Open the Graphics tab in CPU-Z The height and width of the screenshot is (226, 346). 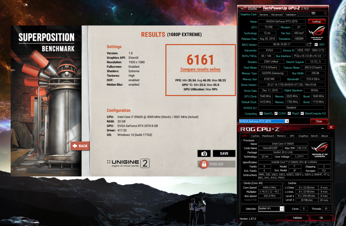pyautogui.click(x=303, y=136)
